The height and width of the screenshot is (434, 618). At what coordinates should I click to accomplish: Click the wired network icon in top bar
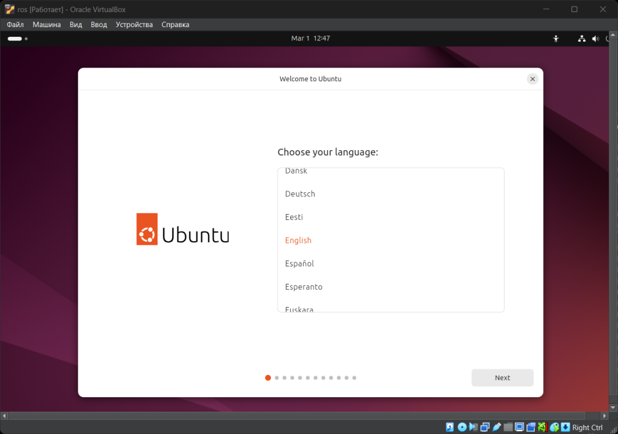(x=582, y=39)
